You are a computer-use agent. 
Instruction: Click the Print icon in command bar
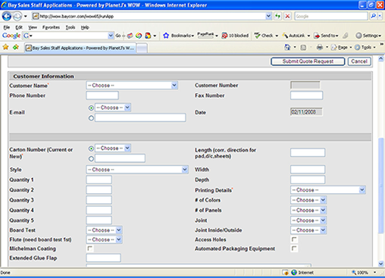point(320,47)
